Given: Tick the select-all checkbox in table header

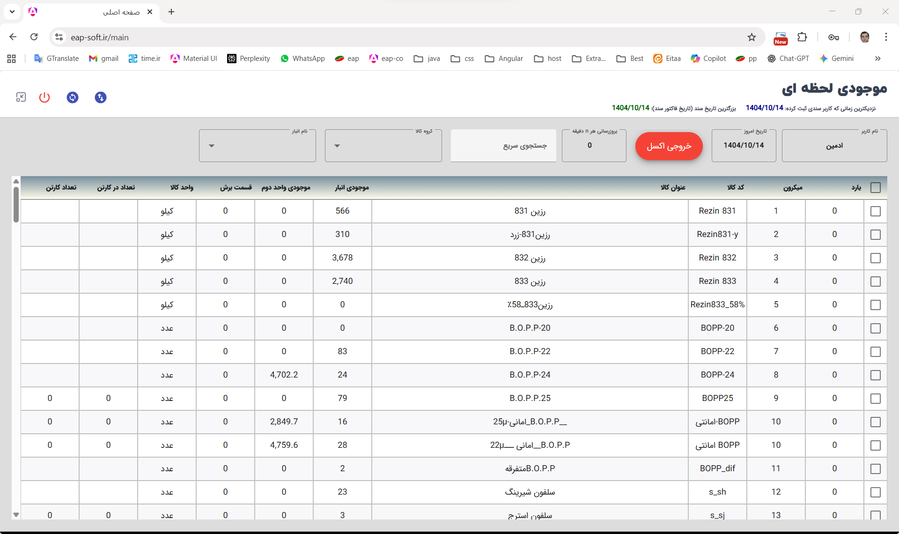Looking at the screenshot, I should 875,188.
